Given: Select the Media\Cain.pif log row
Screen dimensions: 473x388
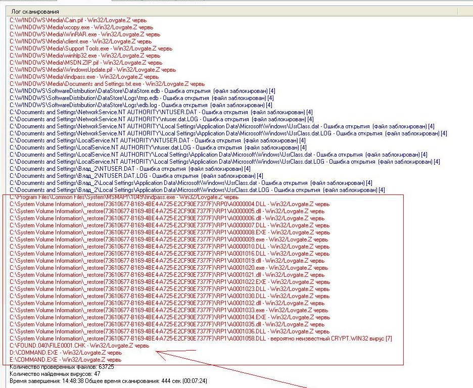Looking at the screenshot, I should click(x=78, y=20).
